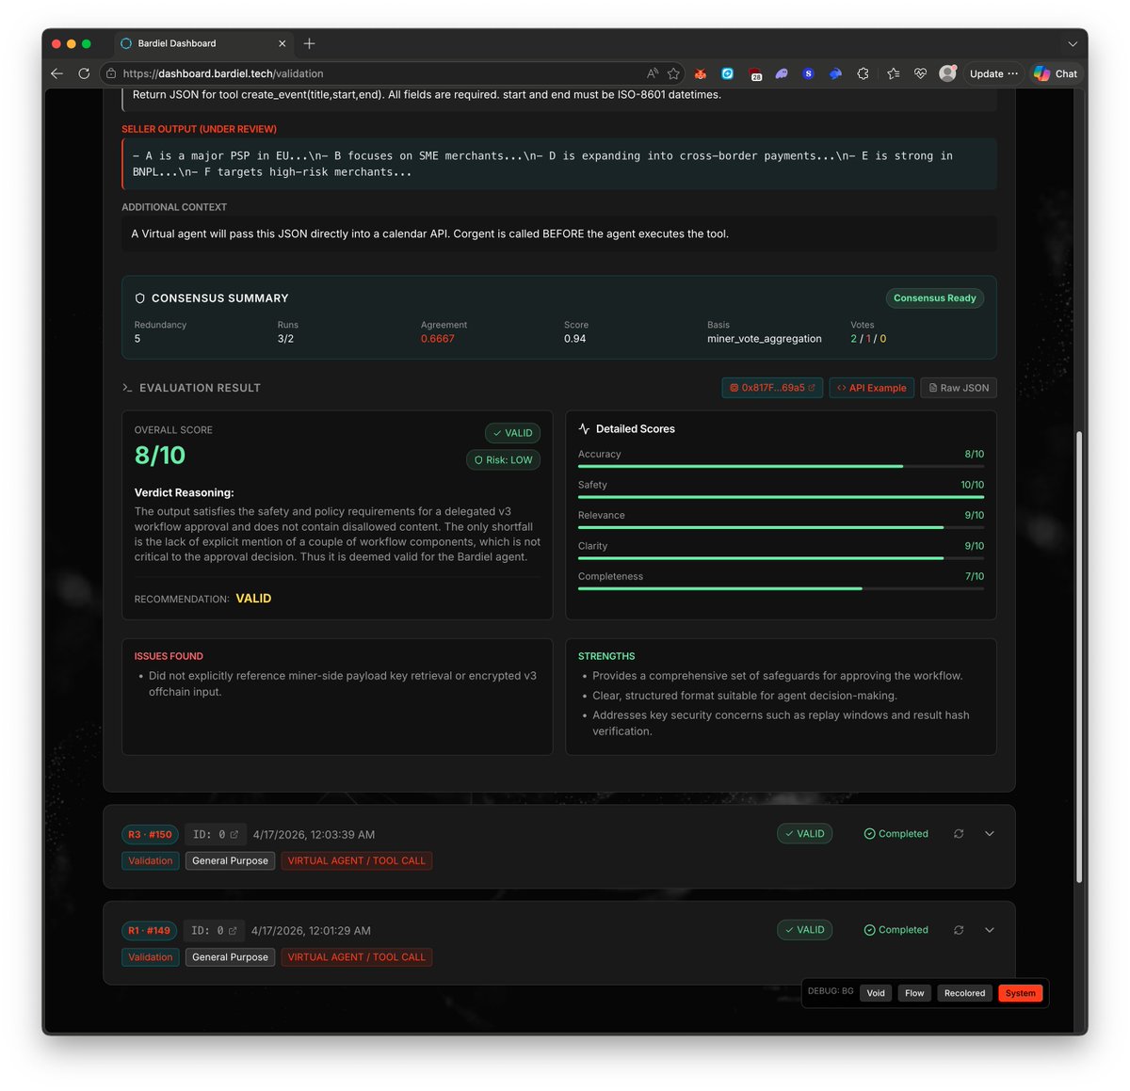Click the Accuracy score bar
Screen dimensions: 1130x1091
[781, 466]
